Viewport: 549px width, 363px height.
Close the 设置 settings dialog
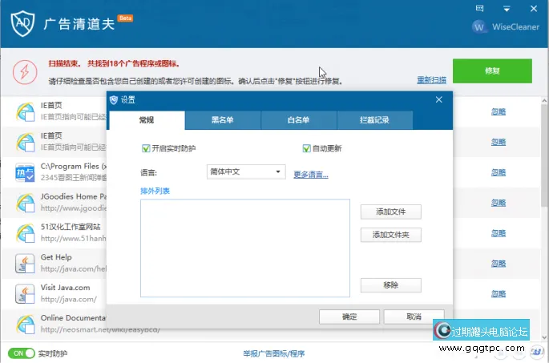click(438, 99)
